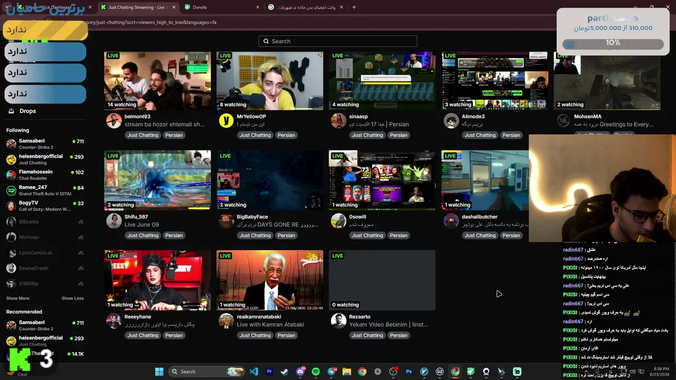Open a new browser tab
The width and height of the screenshot is (676, 380).
click(x=354, y=7)
